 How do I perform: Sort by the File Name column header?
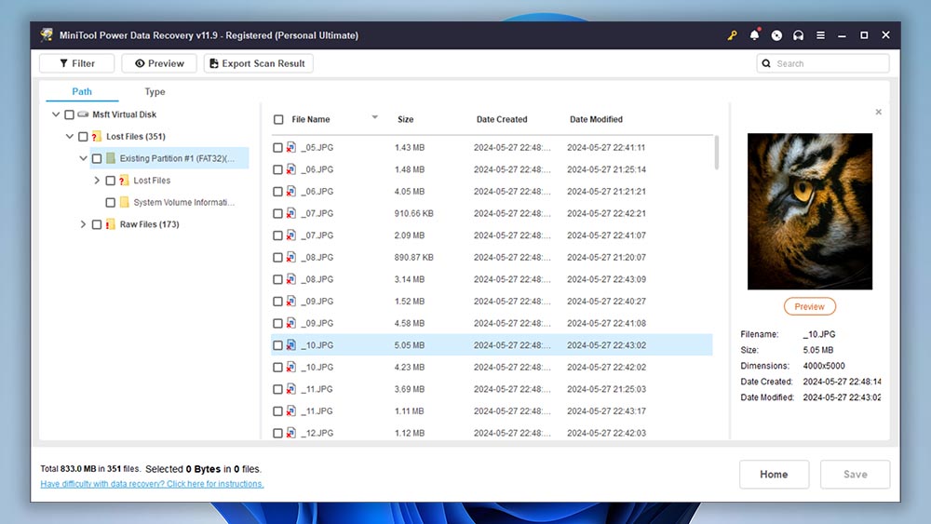[x=311, y=119]
